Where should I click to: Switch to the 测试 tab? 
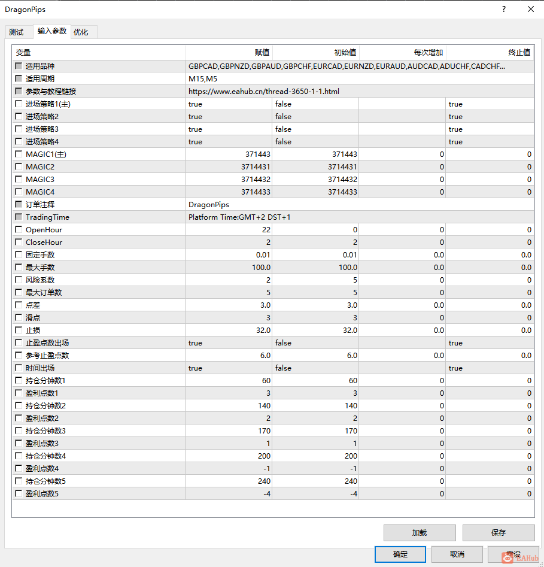(16, 32)
